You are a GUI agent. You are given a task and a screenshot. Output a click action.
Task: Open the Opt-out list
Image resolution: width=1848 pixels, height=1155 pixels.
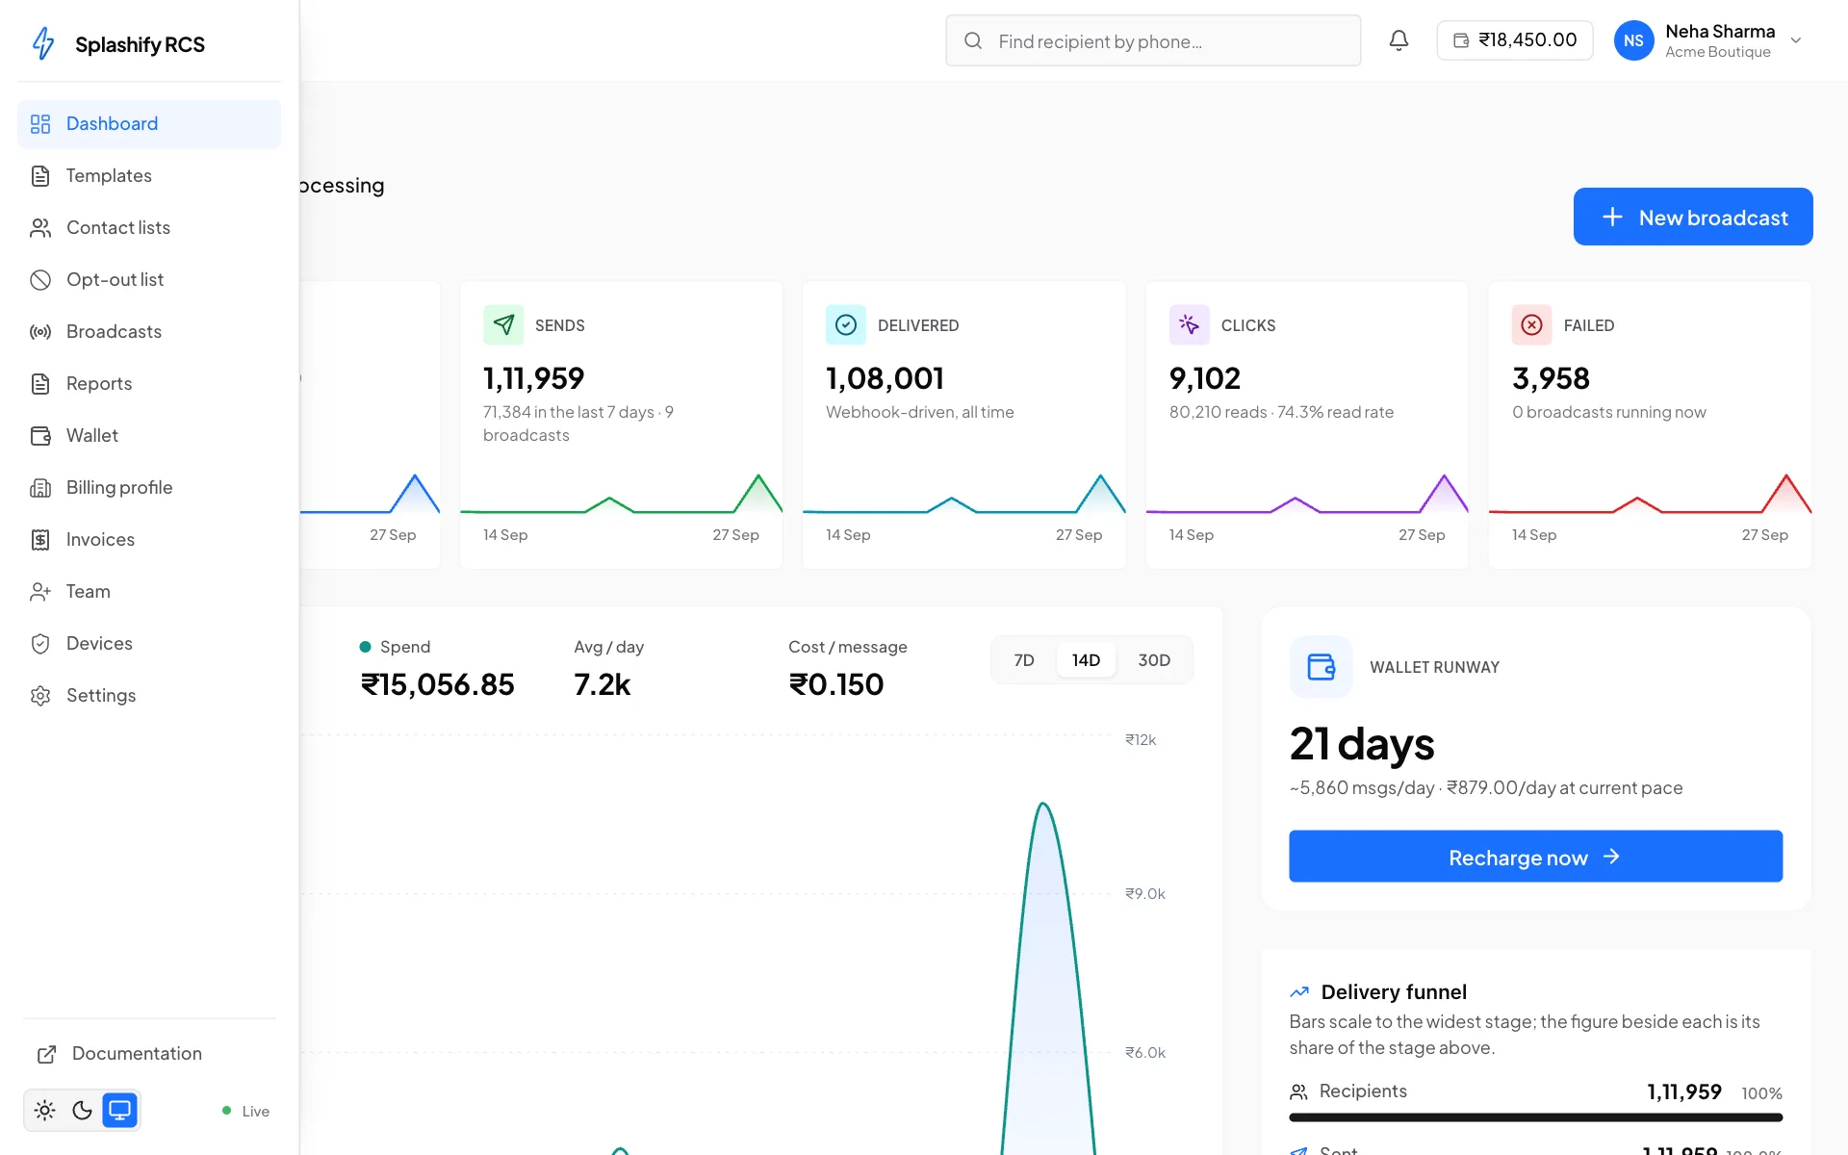[x=149, y=280]
